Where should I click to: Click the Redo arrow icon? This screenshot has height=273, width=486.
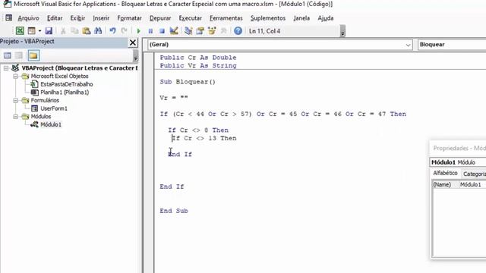(125, 30)
